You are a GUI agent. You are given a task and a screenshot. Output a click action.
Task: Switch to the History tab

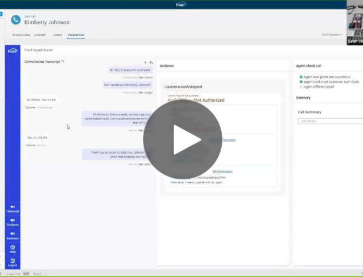click(x=40, y=35)
